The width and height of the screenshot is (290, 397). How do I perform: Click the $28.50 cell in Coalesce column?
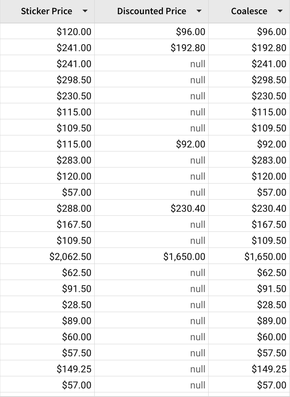[272, 305]
